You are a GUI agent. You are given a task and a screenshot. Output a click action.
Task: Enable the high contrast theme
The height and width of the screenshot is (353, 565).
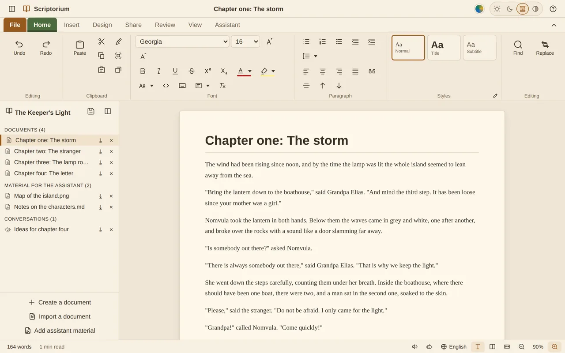[535, 9]
